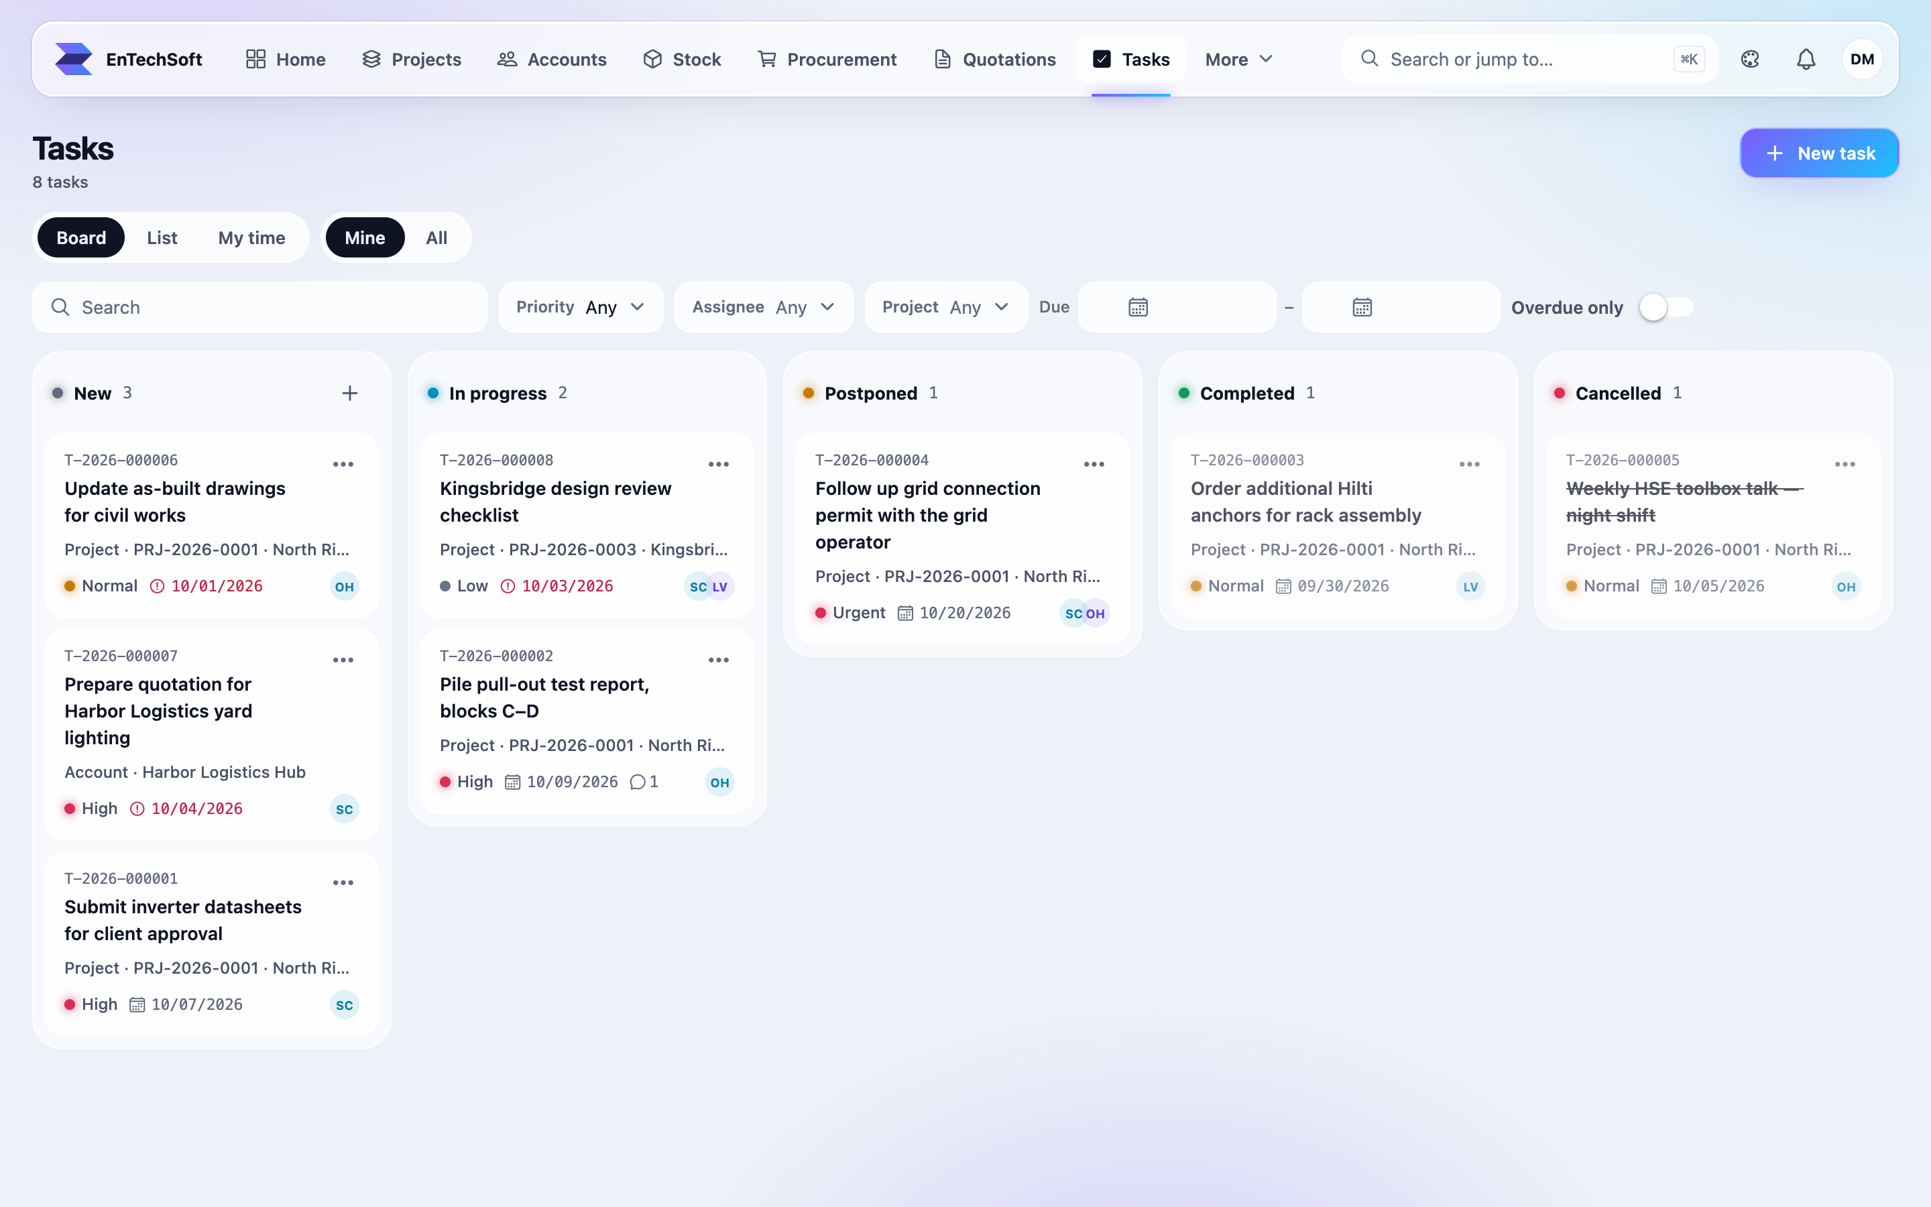
Task: Open options menu for Hilti anchors card
Action: [x=1469, y=464]
